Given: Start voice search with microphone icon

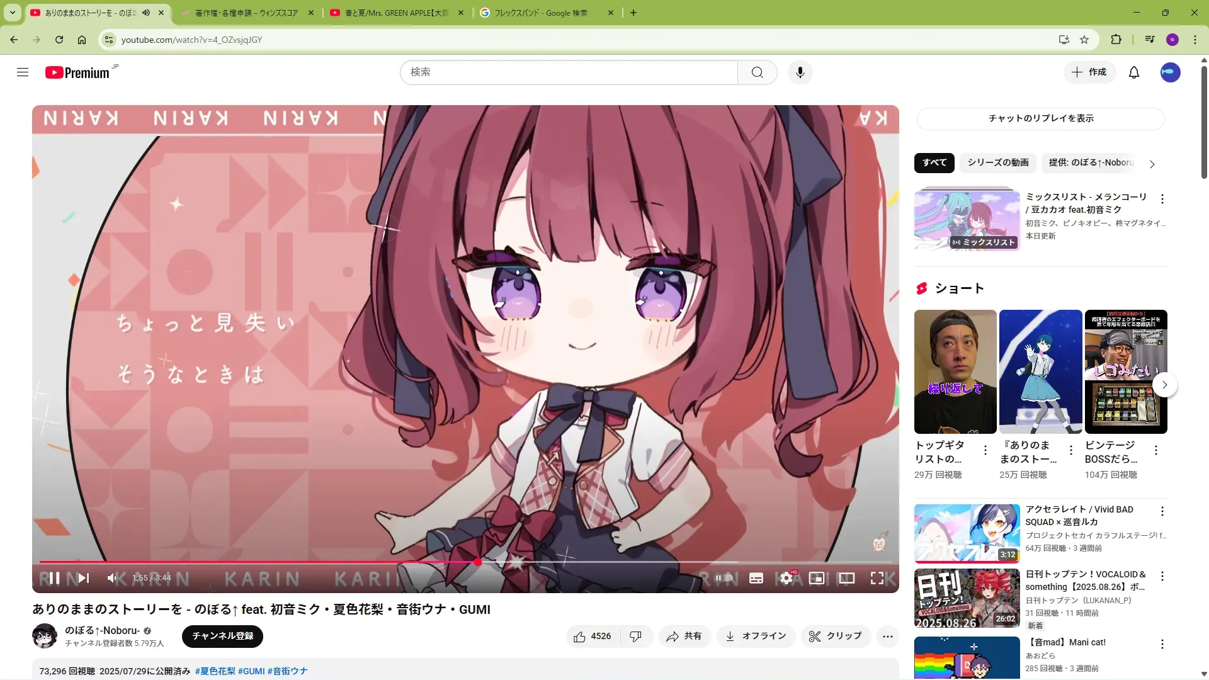Looking at the screenshot, I should (800, 72).
